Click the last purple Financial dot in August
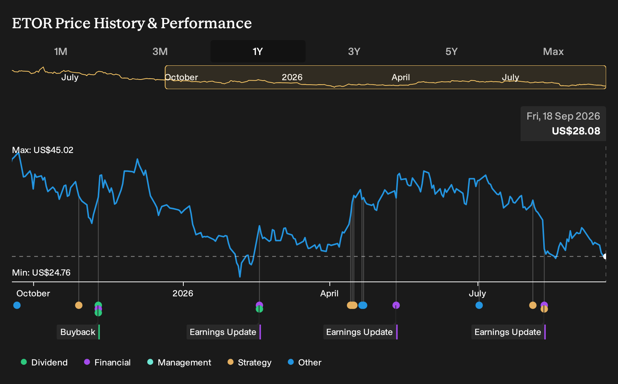618x384 pixels. pos(544,304)
